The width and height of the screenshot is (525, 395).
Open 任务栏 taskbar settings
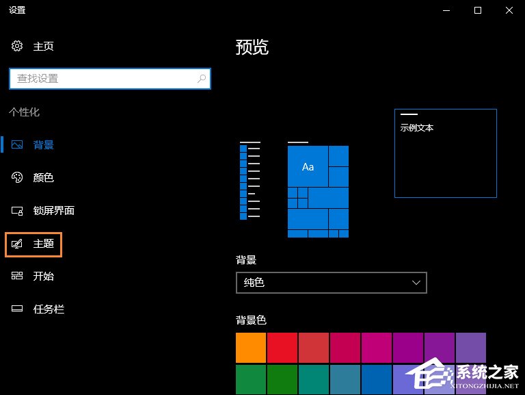[49, 309]
